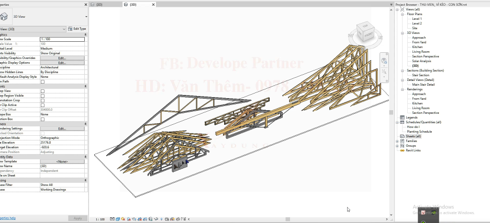Click Edit button for Visibility/Graphics Overrides

coord(62,58)
